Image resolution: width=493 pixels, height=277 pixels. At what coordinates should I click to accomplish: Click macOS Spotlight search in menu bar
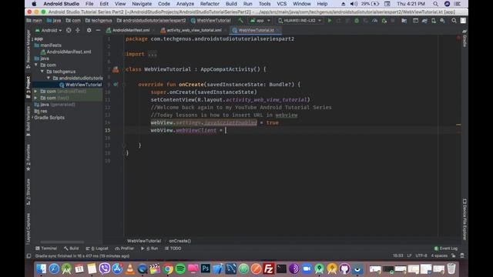tap(435, 4)
